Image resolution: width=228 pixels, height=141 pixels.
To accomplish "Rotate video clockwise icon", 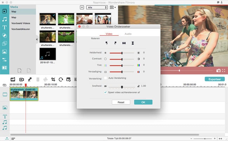I will 115,43.
